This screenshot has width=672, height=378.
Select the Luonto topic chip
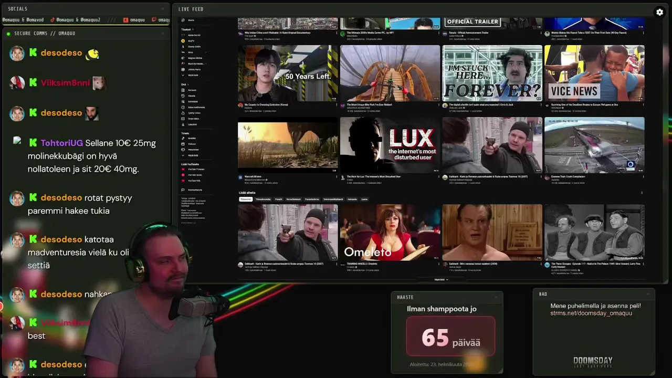[x=364, y=199]
